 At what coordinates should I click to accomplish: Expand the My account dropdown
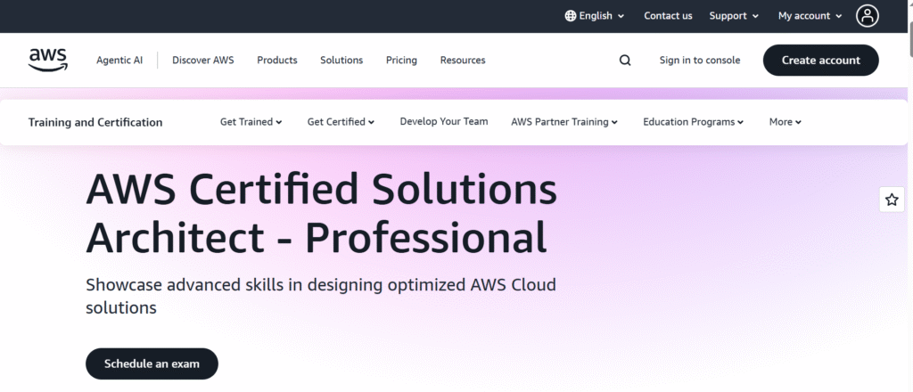(x=810, y=16)
